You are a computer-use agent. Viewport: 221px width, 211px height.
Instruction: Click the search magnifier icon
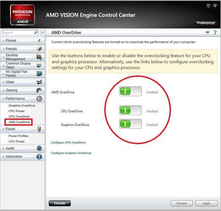pyautogui.click(x=36, y=32)
